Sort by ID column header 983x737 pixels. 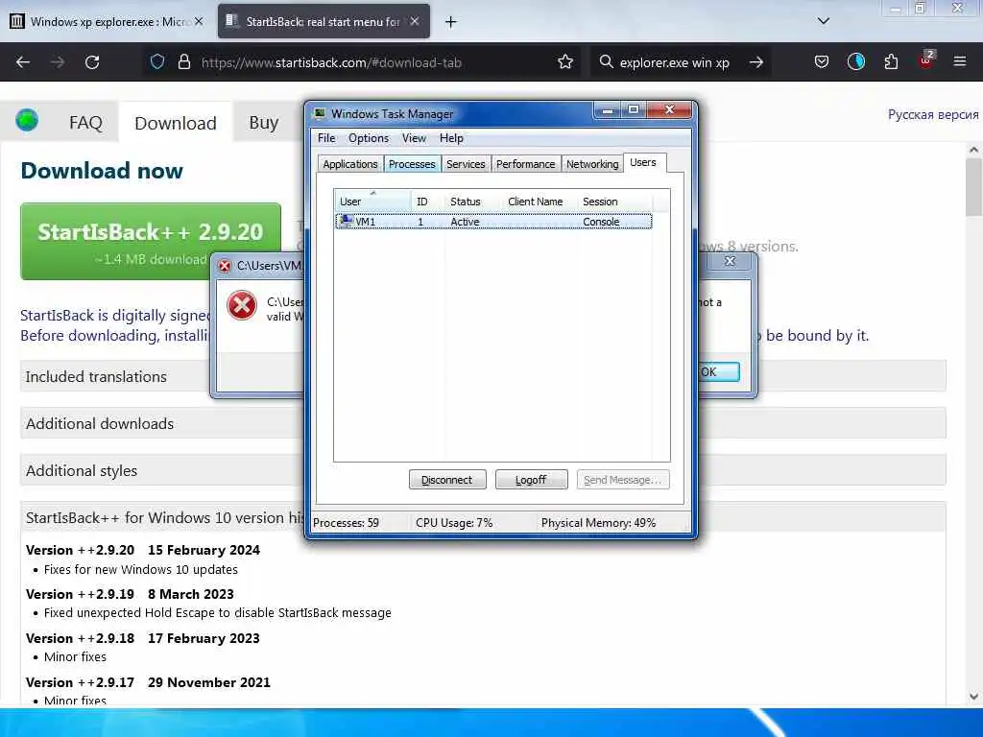click(x=428, y=202)
